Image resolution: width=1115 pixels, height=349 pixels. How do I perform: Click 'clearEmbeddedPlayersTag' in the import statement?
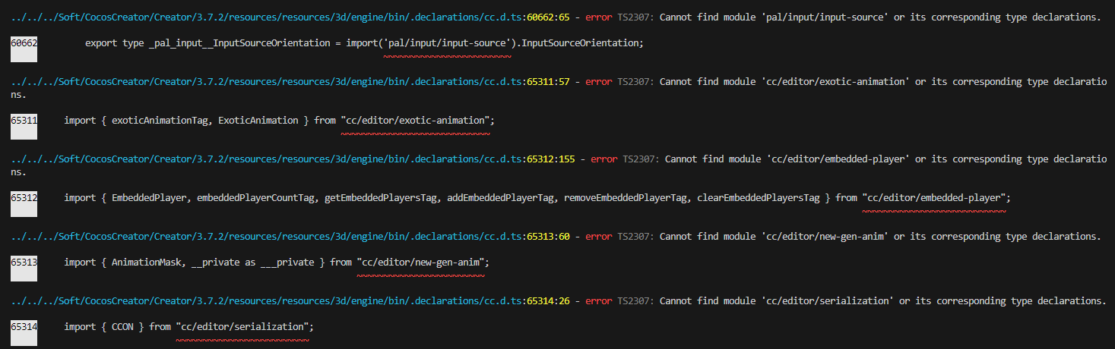[759, 198]
